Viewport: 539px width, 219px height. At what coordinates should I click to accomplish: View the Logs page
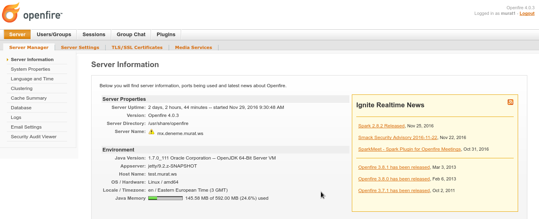[x=16, y=117]
